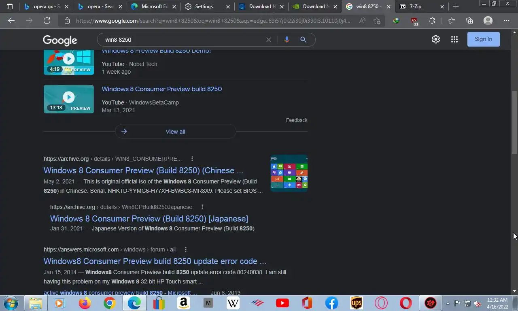Open the active windows 8 consumer preview sublink

click(x=120, y=293)
